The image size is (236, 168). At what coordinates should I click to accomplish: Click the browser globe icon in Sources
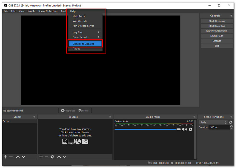coord(78,141)
